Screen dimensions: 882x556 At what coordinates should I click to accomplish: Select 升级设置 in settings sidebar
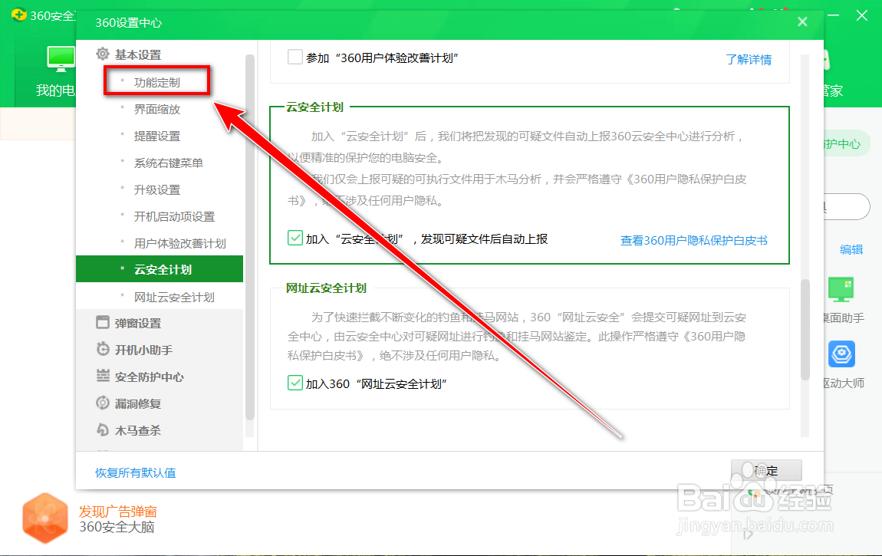click(x=157, y=189)
